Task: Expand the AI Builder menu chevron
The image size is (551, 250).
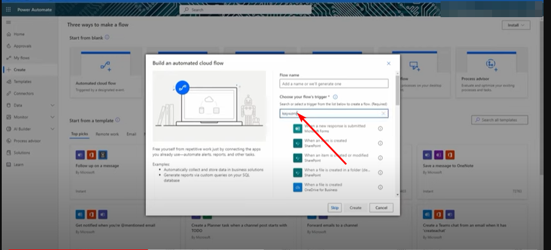Action: (x=53, y=129)
